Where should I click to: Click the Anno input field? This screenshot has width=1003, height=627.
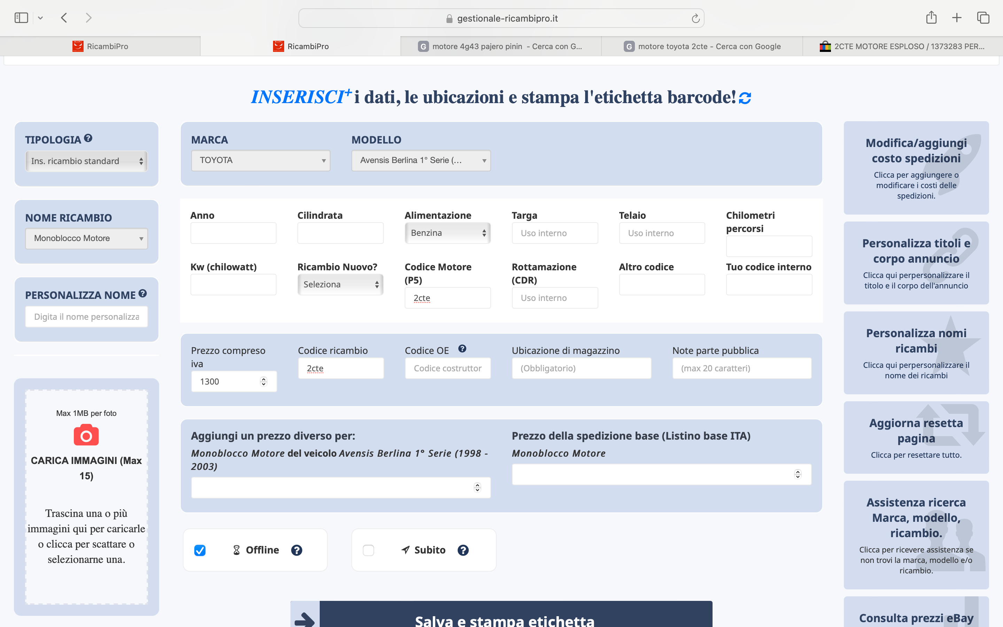pyautogui.click(x=233, y=233)
